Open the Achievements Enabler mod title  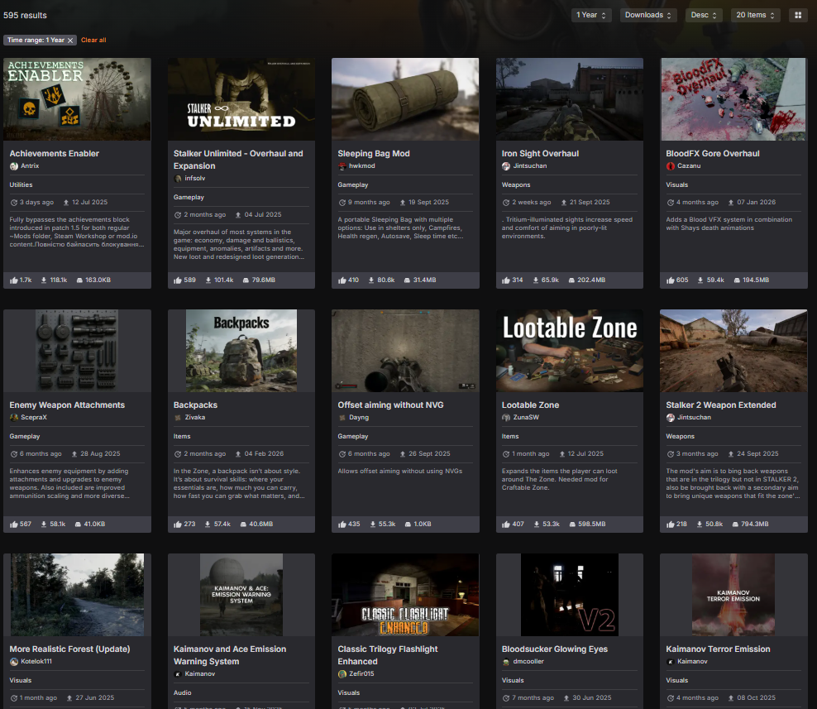[x=55, y=153]
